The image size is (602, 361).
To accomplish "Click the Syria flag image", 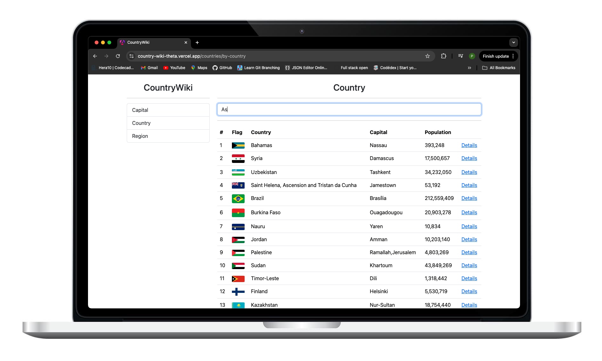I will pos(238,158).
